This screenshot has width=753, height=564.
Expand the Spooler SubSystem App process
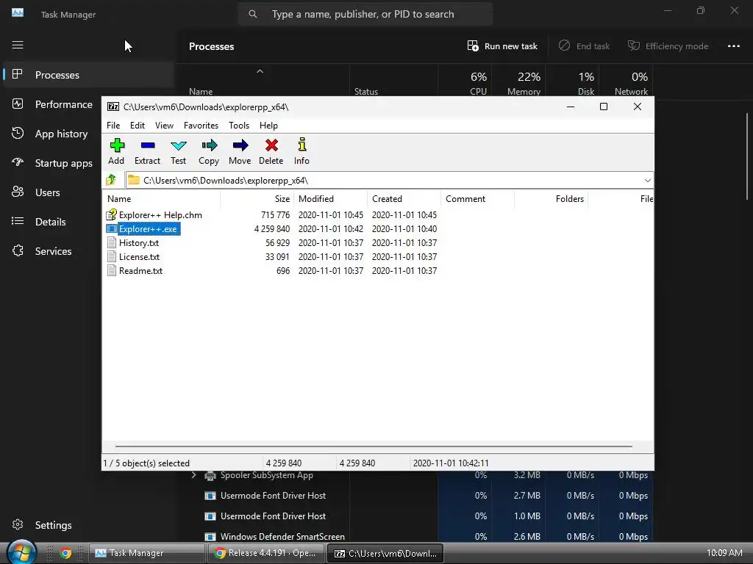click(x=193, y=475)
